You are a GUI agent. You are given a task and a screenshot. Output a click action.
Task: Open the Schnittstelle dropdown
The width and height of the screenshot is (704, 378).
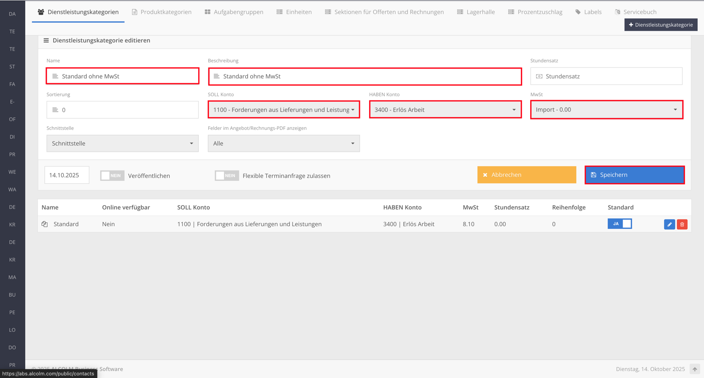click(x=122, y=144)
